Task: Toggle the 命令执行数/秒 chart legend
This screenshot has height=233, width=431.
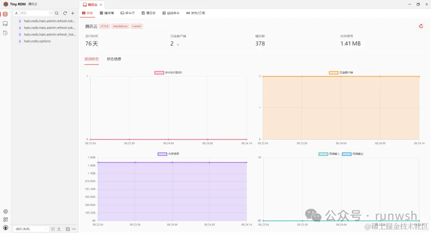Action: (168, 73)
